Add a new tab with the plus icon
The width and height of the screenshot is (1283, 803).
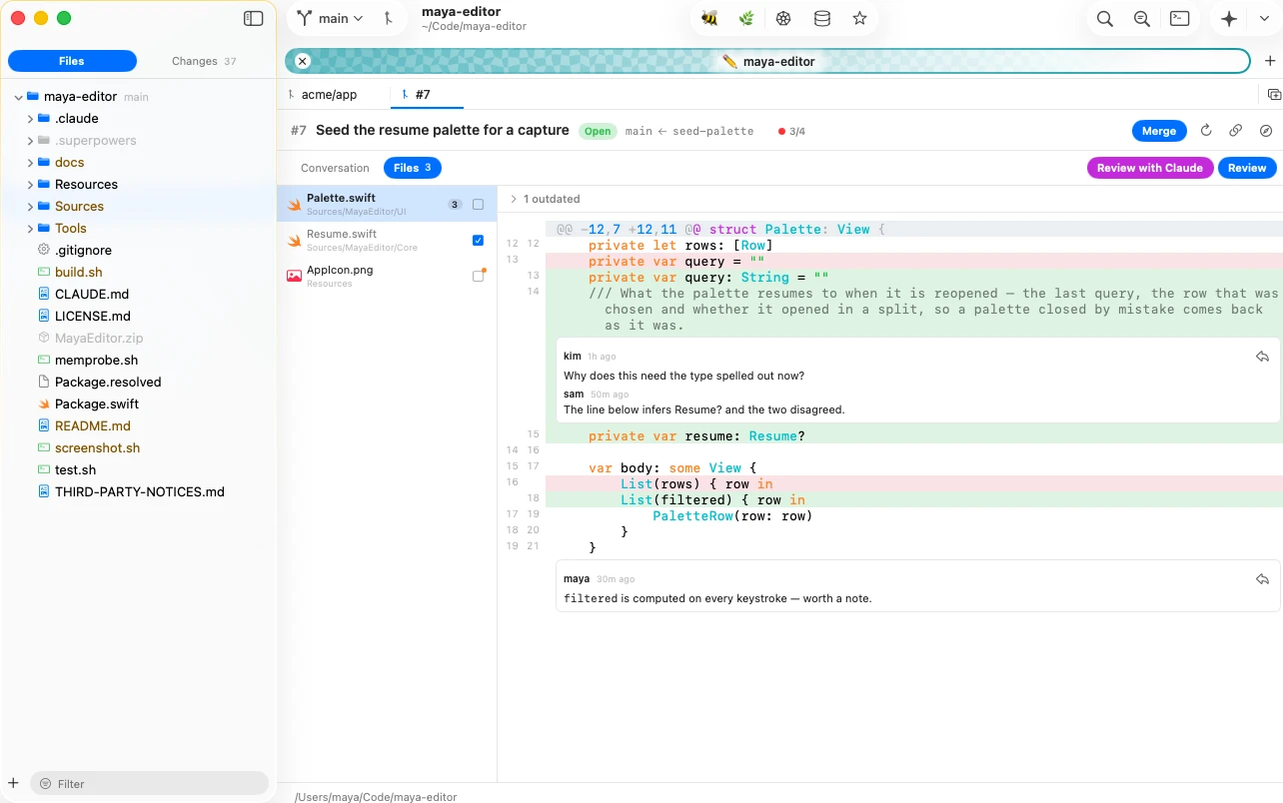coord(1270,61)
